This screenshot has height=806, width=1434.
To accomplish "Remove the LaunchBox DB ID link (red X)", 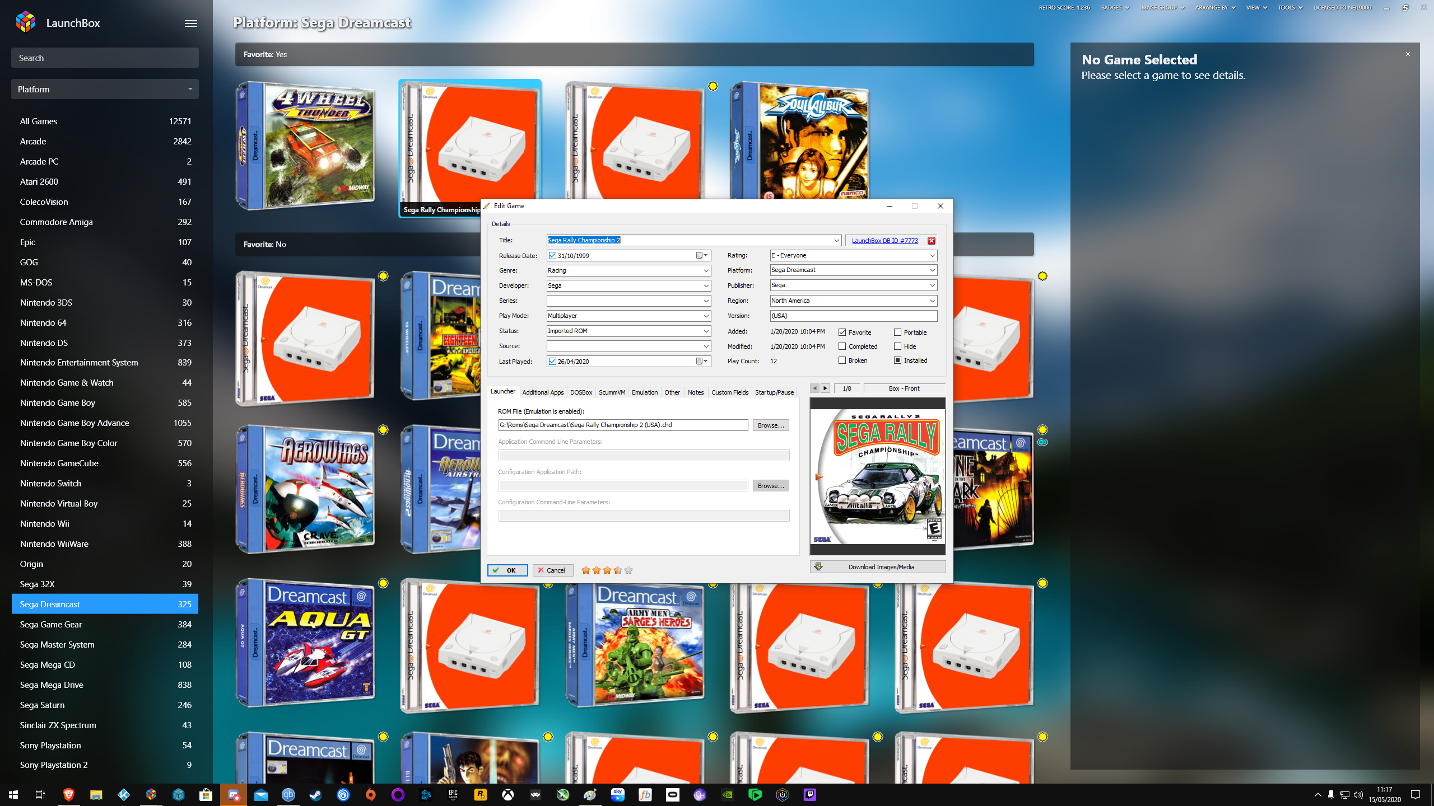I will pyautogui.click(x=932, y=241).
